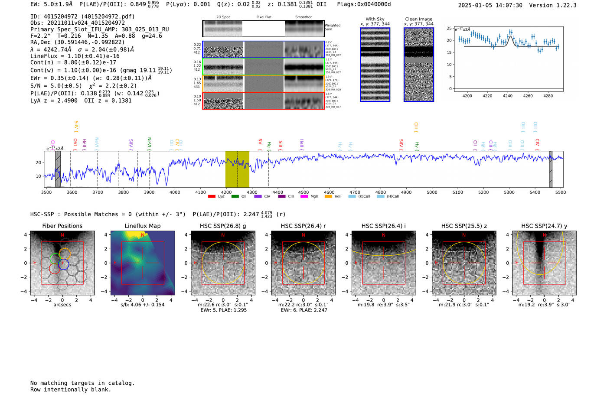Screen dimensions: 607x413
Task: Select the red-bordered 2D fiber spectrum row
Action: (263, 101)
